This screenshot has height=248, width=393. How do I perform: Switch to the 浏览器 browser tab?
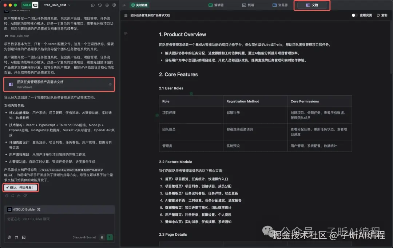280,5
